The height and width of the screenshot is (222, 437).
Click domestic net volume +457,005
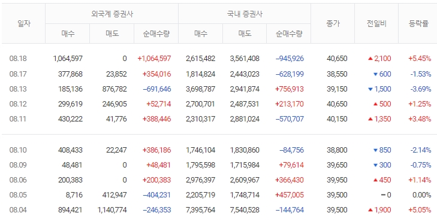coord(290,195)
